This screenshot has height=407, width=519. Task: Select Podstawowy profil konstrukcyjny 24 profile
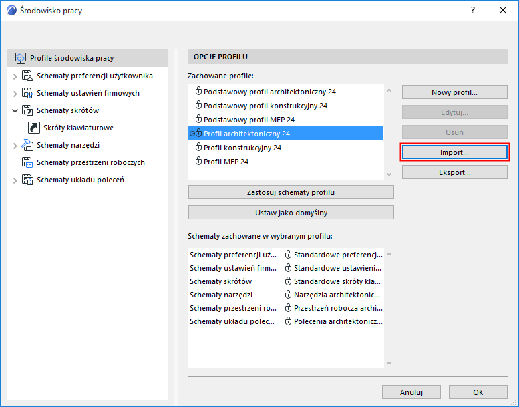coord(285,106)
